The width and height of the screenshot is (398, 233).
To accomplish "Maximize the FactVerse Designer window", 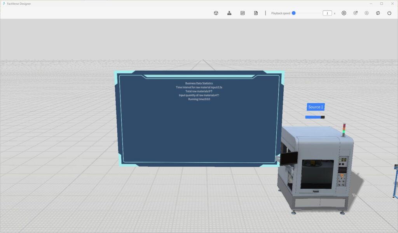I will [381, 3].
